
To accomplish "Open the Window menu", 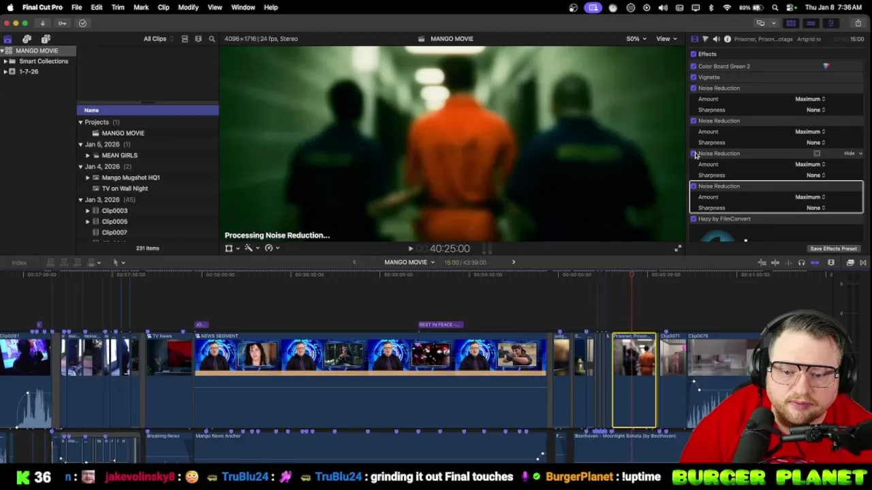I will [243, 7].
